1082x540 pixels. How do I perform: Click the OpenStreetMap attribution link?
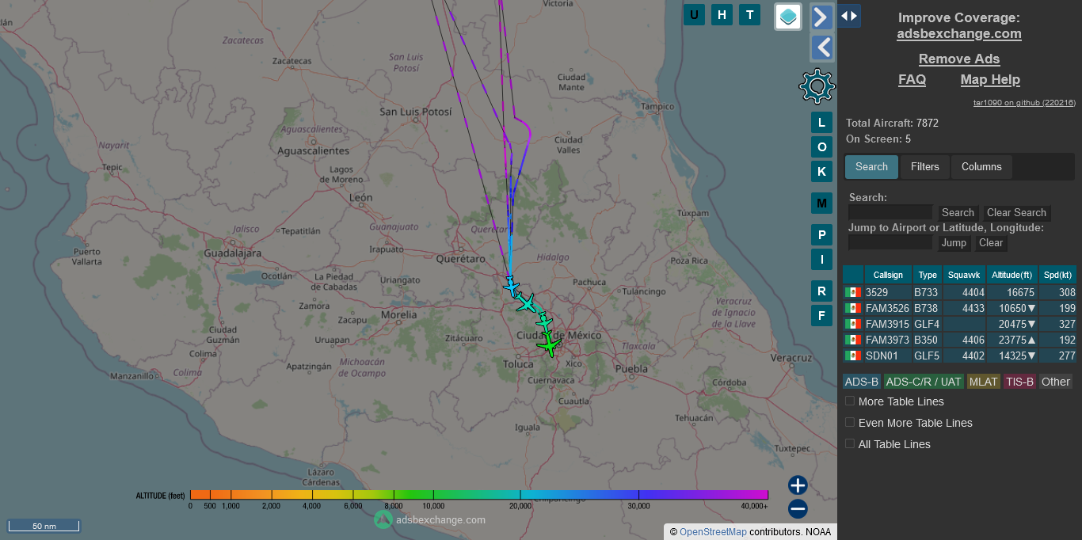coord(713,532)
